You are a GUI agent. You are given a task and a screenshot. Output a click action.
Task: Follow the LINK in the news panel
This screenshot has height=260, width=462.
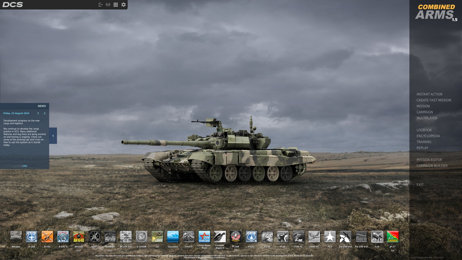(25, 166)
